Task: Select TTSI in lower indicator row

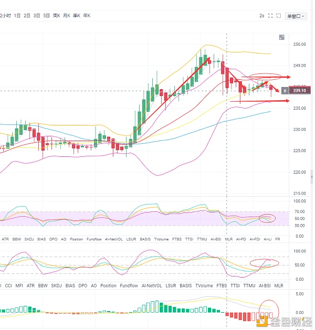Action: click(235, 286)
